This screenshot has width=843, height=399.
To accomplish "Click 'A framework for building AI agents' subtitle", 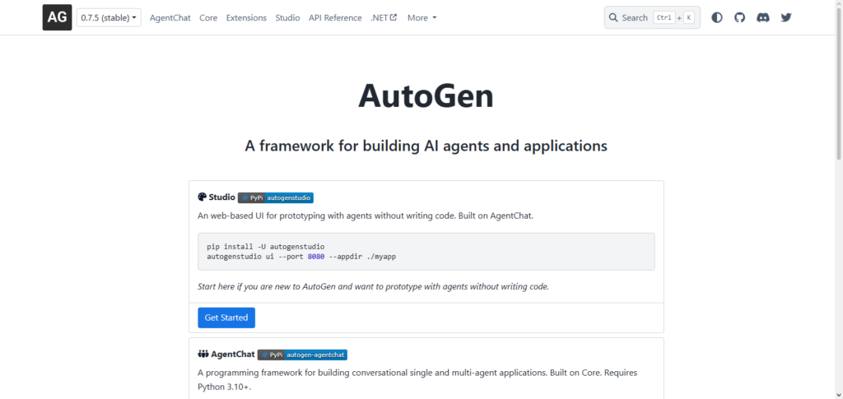I will coord(426,146).
